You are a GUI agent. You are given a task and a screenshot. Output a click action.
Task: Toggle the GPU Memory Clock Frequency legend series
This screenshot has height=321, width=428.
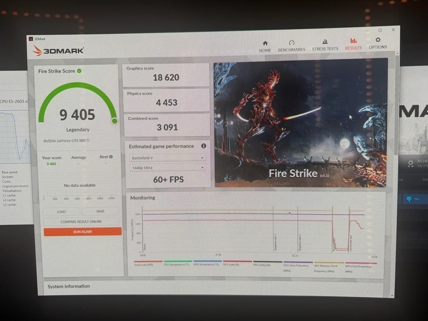coord(329,267)
